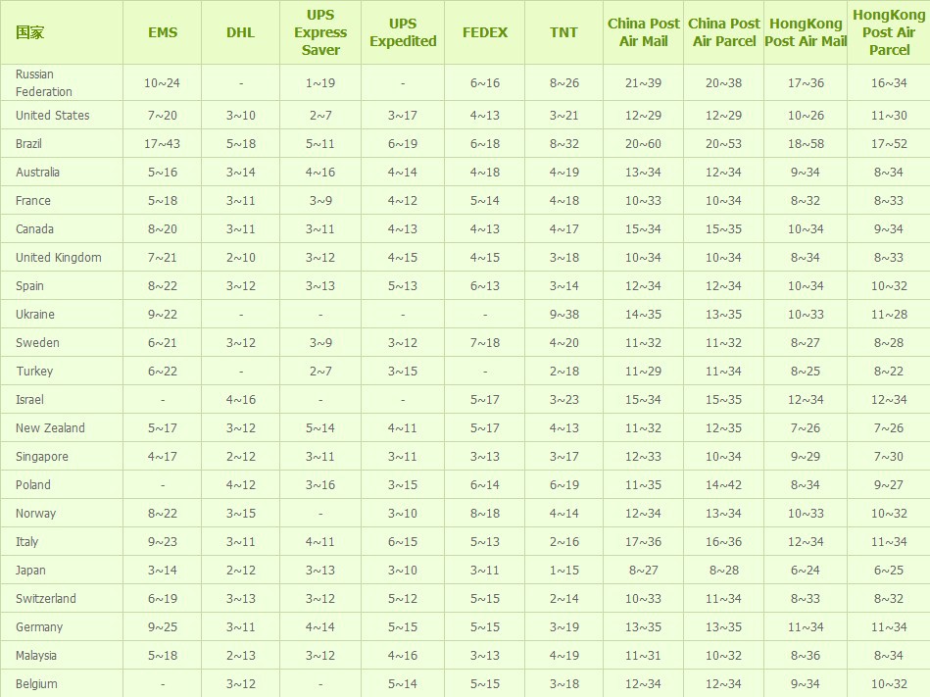Select Malaysia HongKong Post Air Mail 8~36
Image resolution: width=930 pixels, height=697 pixels.
click(806, 656)
